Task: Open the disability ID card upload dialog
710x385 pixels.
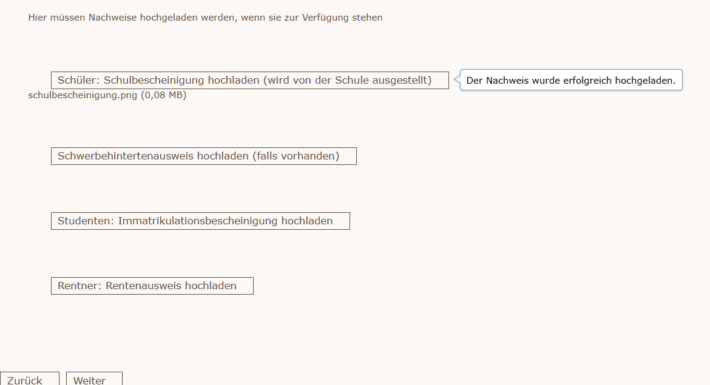Action: (203, 156)
